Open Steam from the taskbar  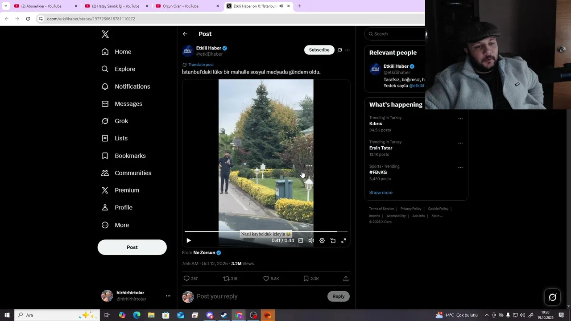point(224,315)
